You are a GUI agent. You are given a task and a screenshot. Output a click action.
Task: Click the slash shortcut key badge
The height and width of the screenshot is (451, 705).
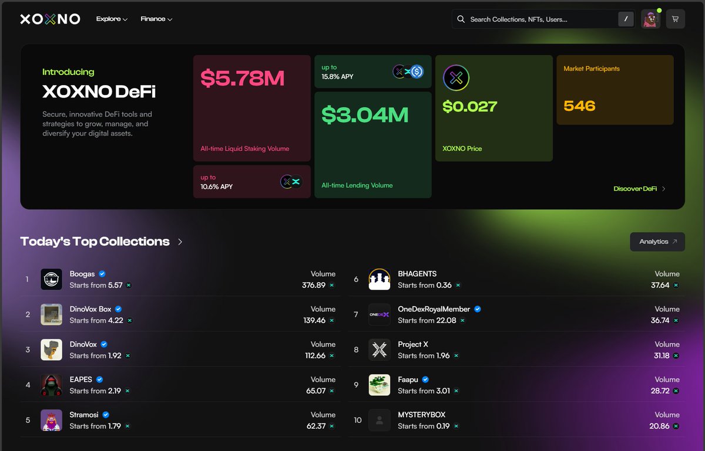[x=626, y=19]
